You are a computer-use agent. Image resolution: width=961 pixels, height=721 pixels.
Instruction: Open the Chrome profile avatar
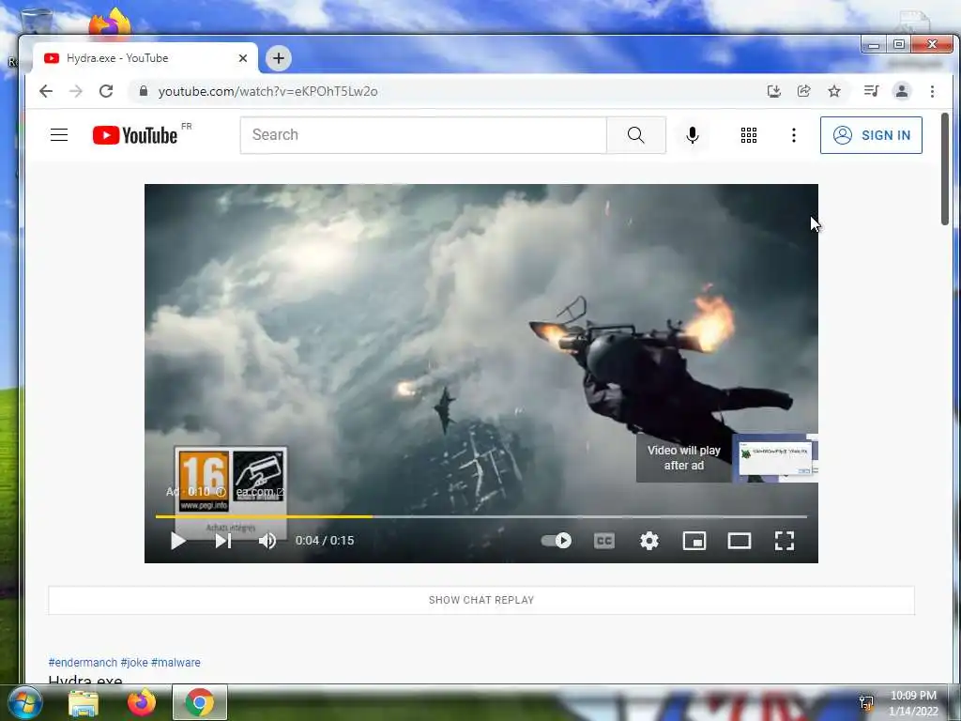click(902, 91)
